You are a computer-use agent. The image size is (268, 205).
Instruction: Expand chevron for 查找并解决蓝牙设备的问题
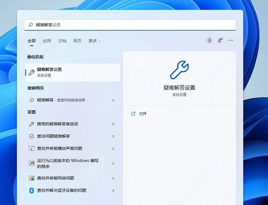pos(113,191)
